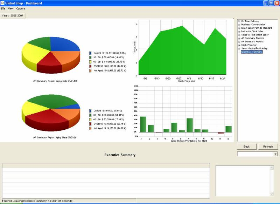Expand the AR Summary Reports node
The height and width of the screenshot is (204, 280).
(239, 38)
